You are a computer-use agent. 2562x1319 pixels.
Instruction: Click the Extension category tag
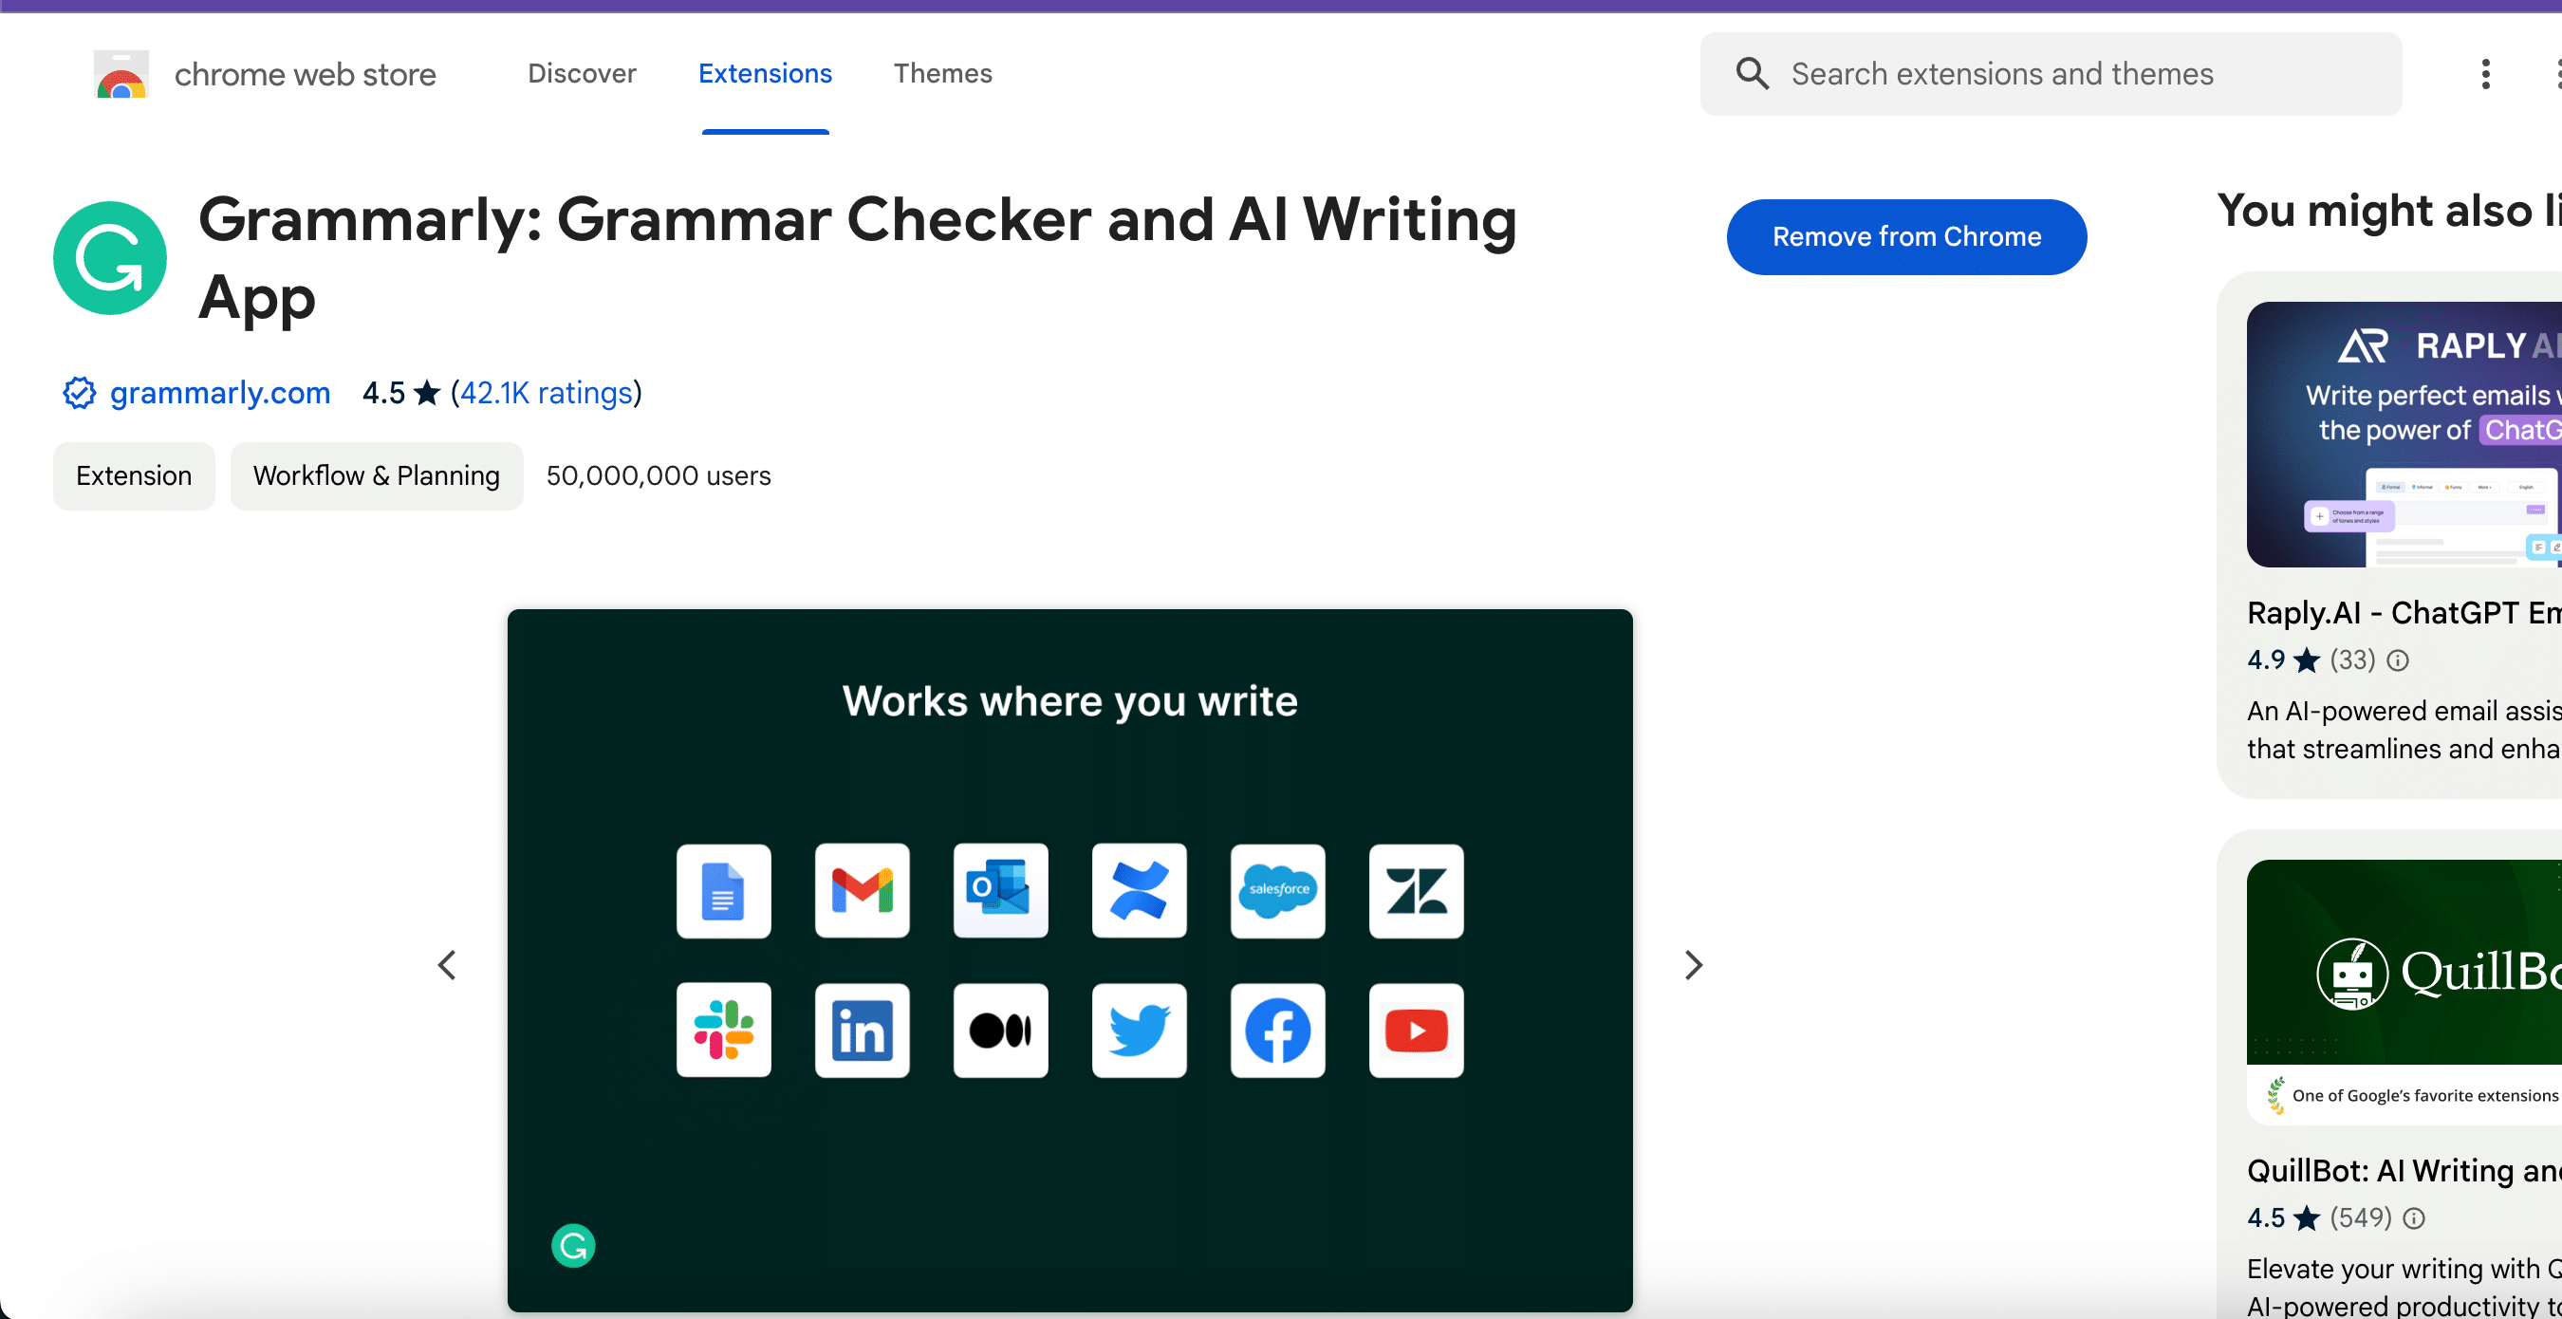pos(133,474)
